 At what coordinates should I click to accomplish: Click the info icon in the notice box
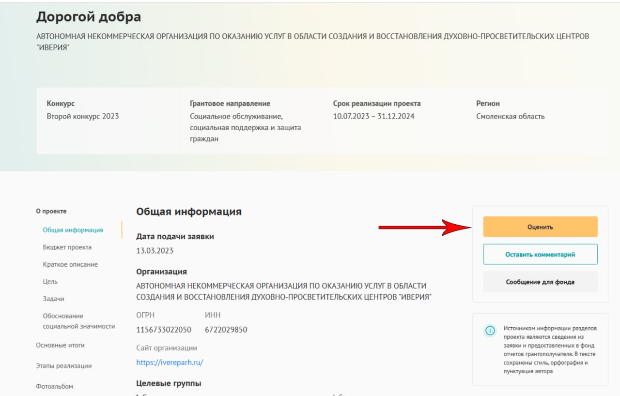[490, 331]
